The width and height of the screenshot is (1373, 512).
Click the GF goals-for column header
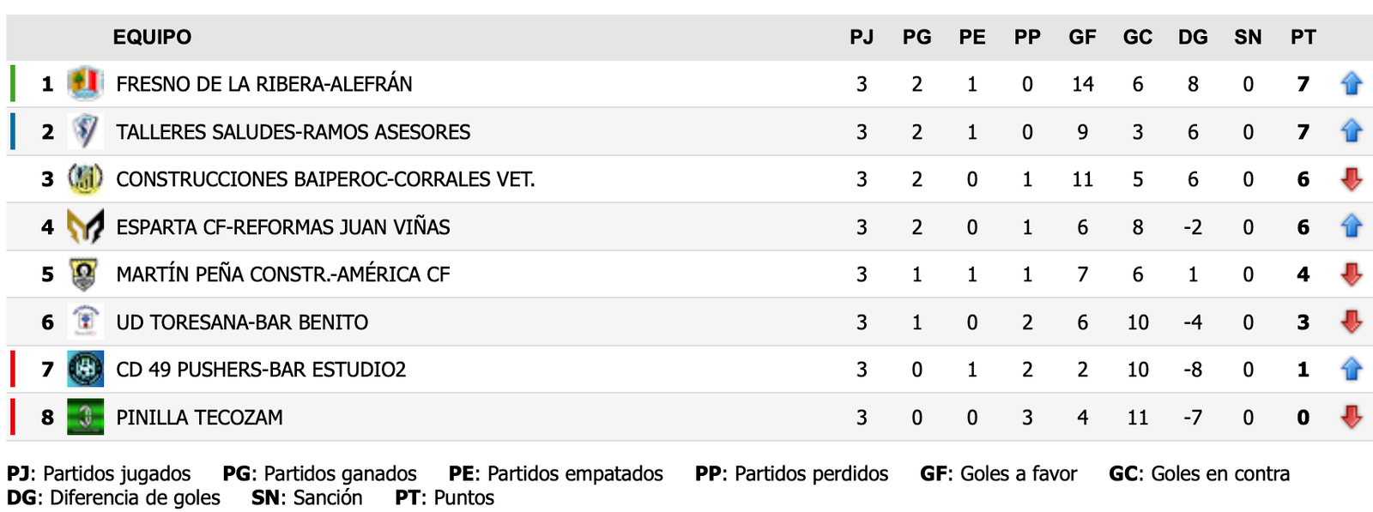click(x=1082, y=37)
